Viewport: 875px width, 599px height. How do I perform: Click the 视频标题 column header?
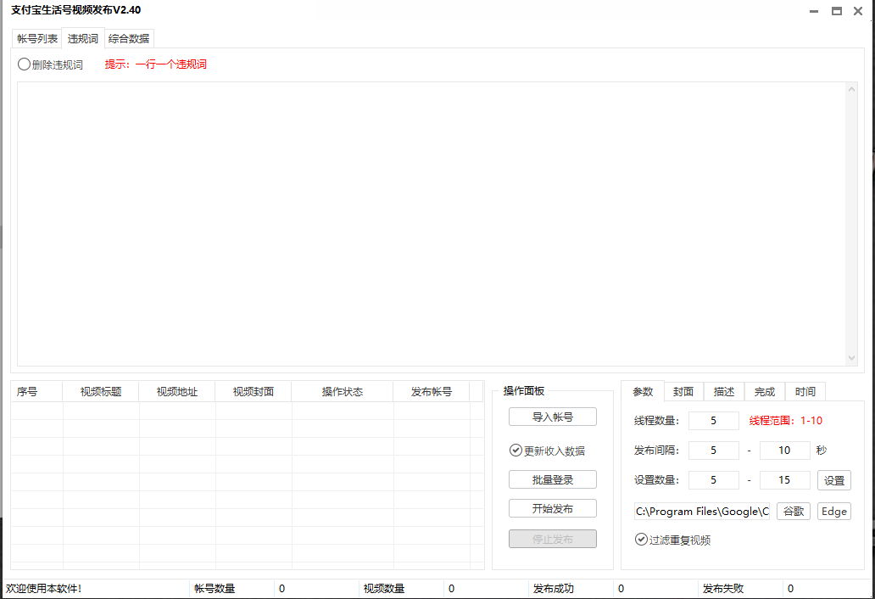click(x=101, y=392)
